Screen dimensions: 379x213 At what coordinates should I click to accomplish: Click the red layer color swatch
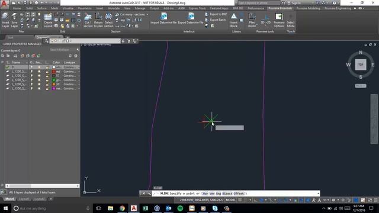click(x=54, y=72)
